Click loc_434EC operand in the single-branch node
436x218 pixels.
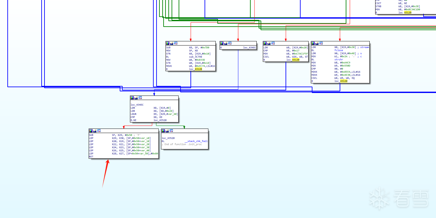[250, 47]
